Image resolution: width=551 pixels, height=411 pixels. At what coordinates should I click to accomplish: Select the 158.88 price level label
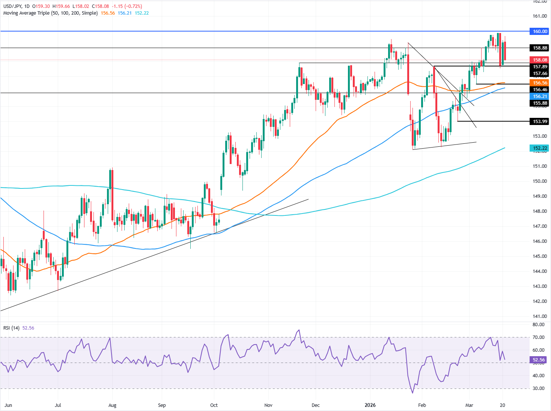[x=540, y=48]
